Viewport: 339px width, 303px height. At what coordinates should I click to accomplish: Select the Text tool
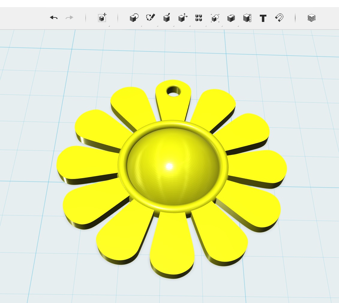tap(263, 18)
